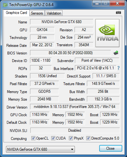This screenshot has width=127, height=157.
Task: Click the NVIDIA logo image
Action: 107,33
